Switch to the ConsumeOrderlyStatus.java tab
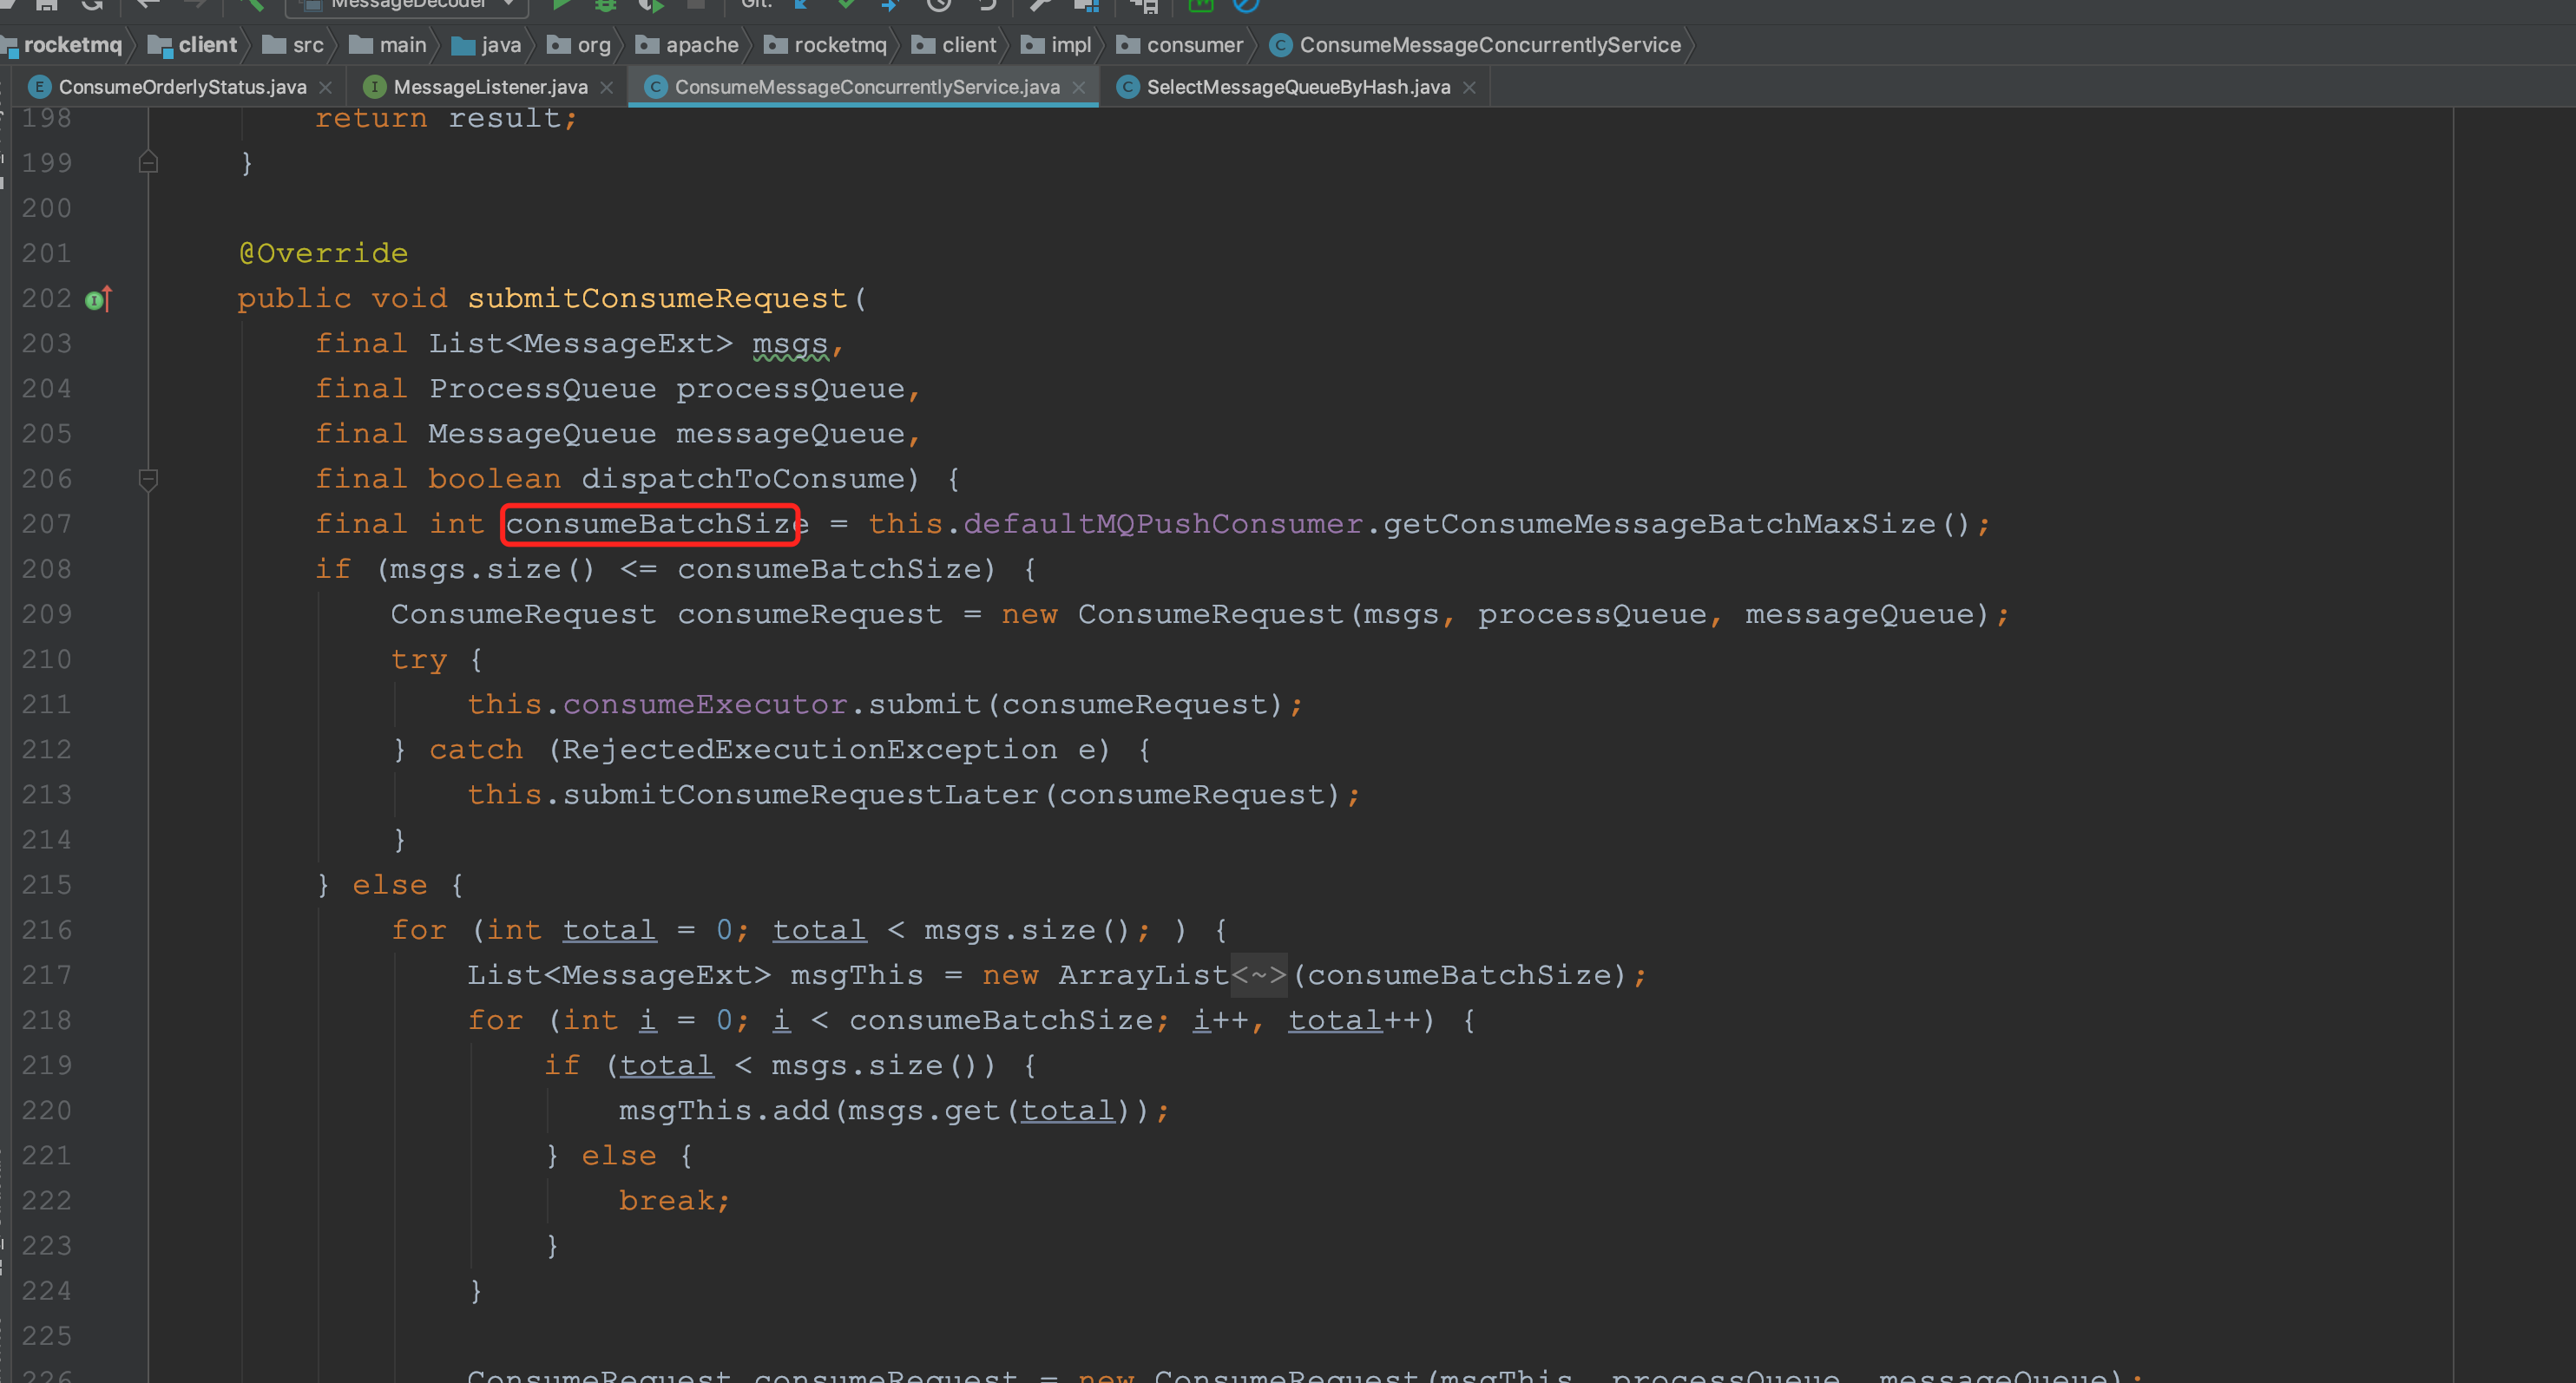Viewport: 2576px width, 1383px height. [x=181, y=87]
